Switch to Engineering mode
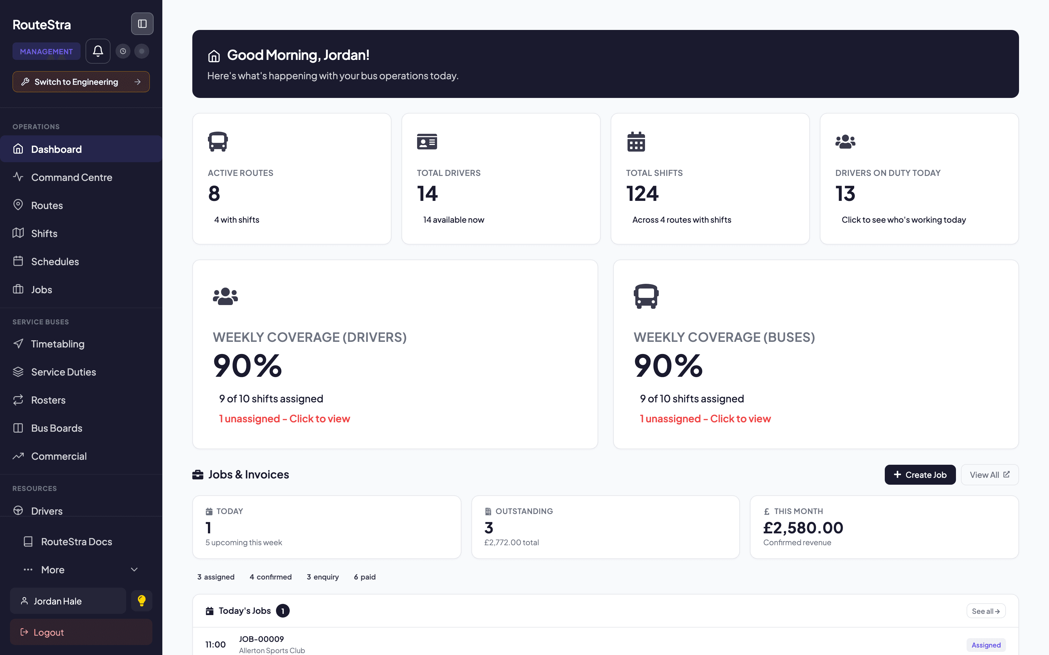This screenshot has width=1049, height=655. tap(81, 82)
